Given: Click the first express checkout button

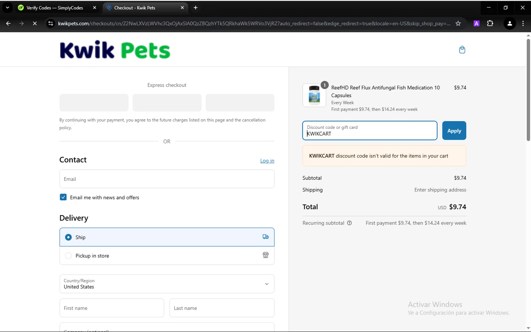Looking at the screenshot, I should point(94,103).
